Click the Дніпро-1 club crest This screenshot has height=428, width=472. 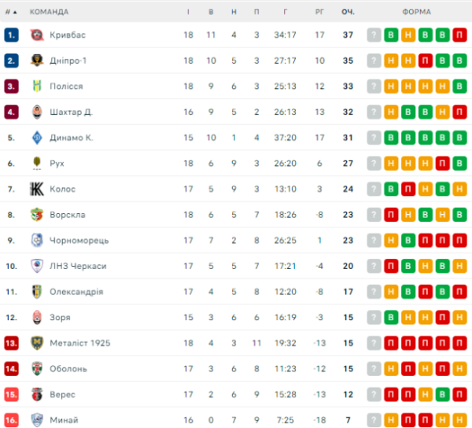pos(37,61)
